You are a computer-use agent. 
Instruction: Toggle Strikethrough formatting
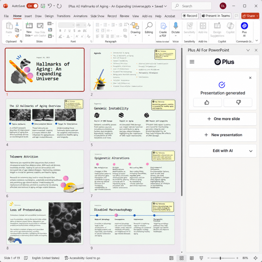(x=79, y=31)
